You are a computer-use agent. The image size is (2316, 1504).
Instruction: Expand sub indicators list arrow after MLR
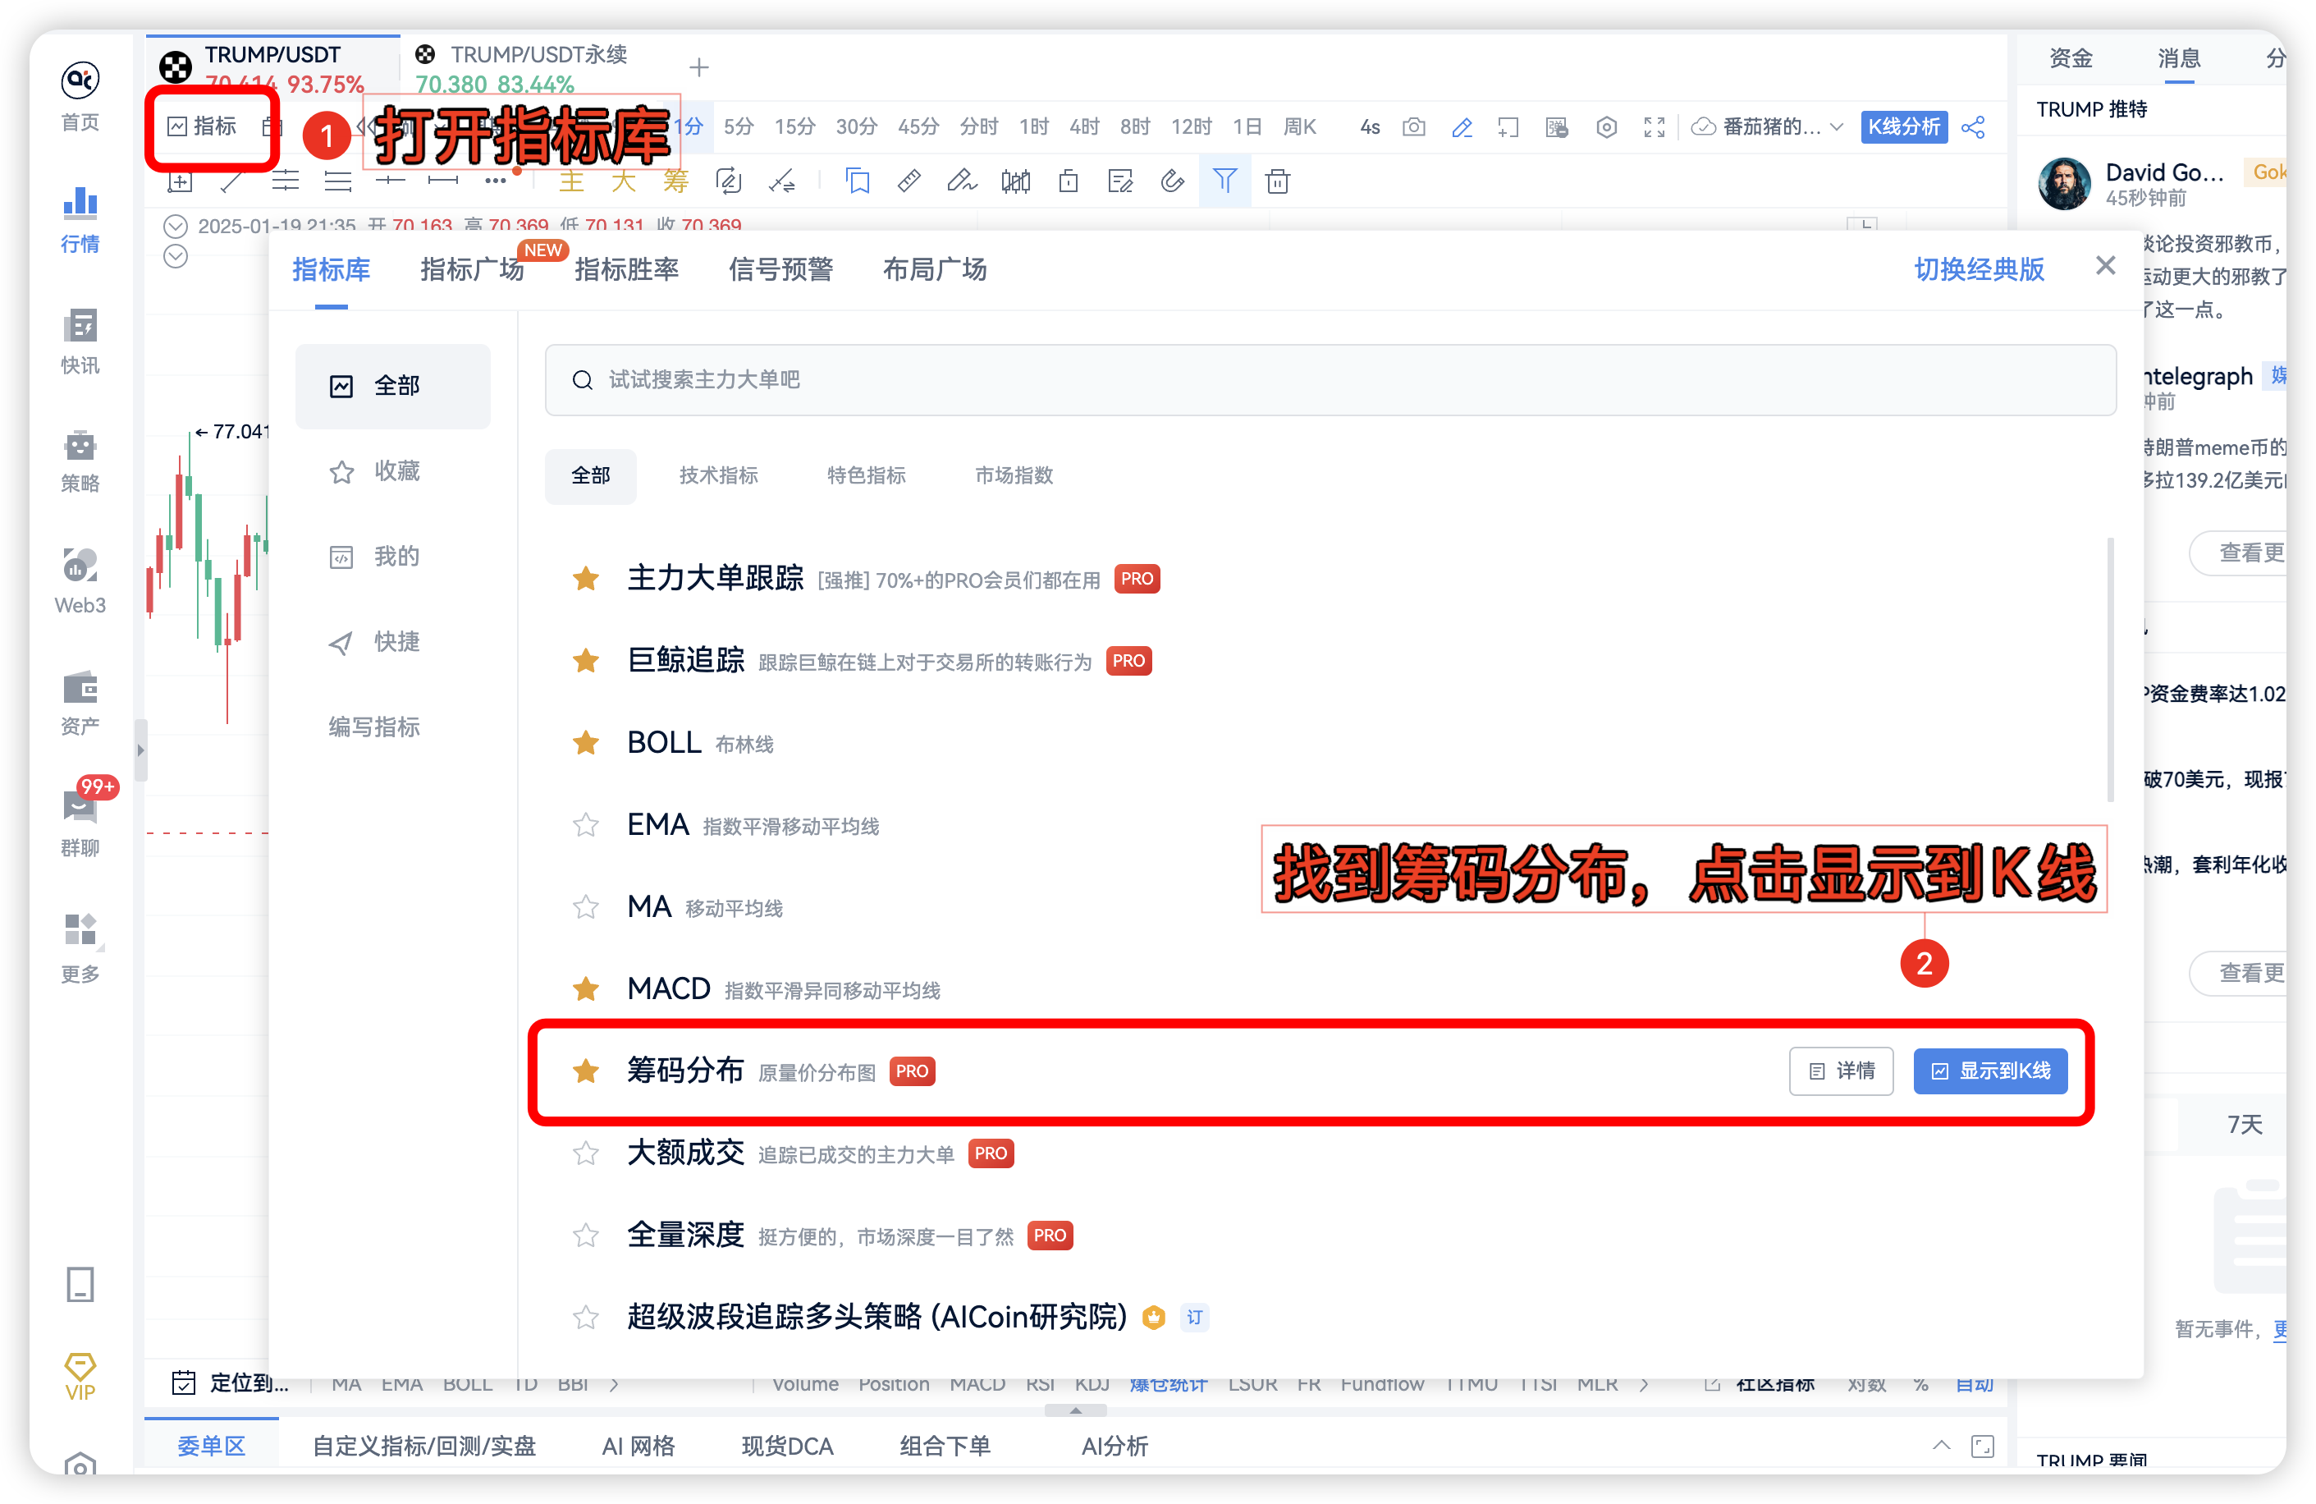click(1644, 1384)
